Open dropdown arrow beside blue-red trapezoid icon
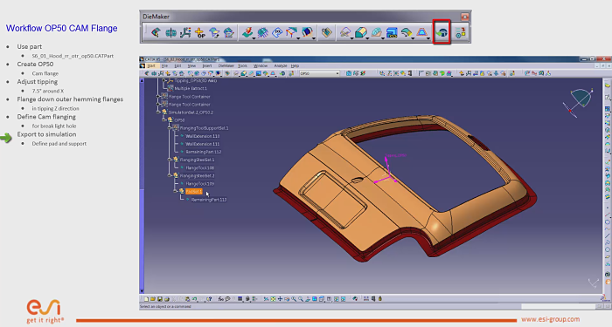Screen dimensions: 612x327 (428, 38)
